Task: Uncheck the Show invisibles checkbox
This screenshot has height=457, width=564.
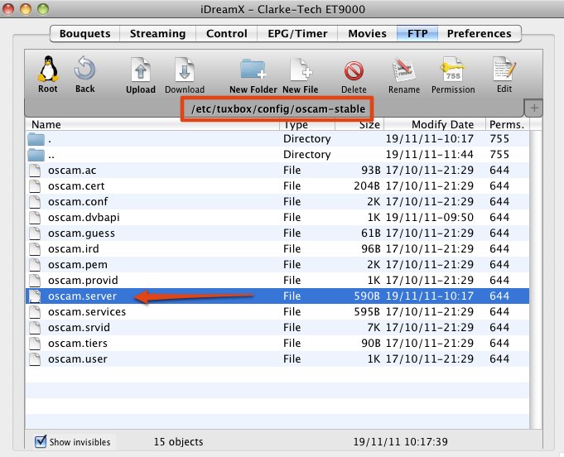Action: [41, 441]
